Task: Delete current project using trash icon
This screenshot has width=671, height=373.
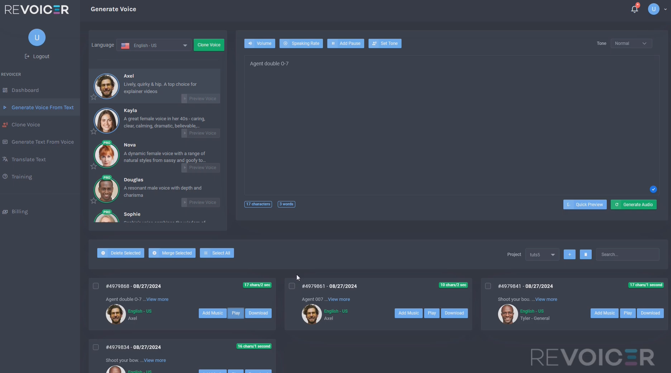Action: [585, 254]
